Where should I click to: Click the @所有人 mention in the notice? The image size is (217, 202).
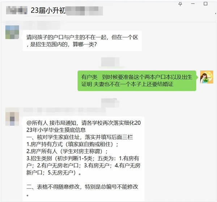click(x=37, y=123)
